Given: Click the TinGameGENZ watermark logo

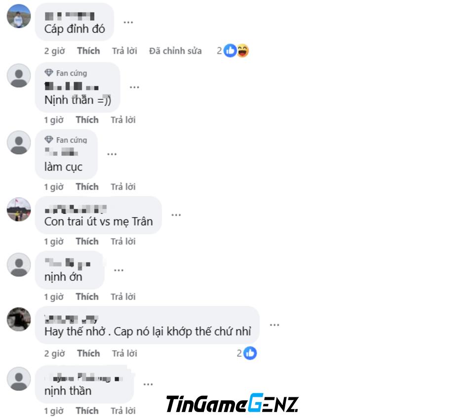Looking at the screenshot, I should pos(232,403).
